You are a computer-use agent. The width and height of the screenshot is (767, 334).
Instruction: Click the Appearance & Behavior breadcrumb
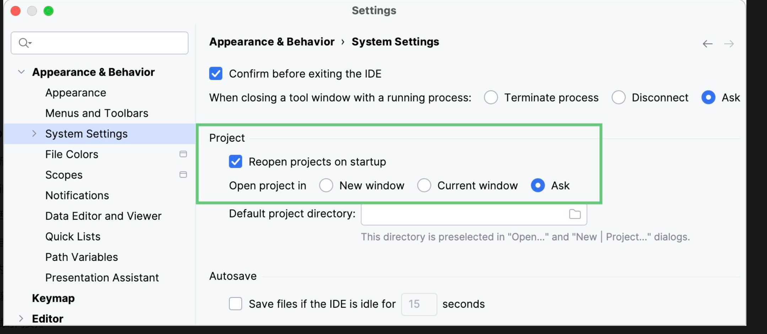pyautogui.click(x=272, y=42)
